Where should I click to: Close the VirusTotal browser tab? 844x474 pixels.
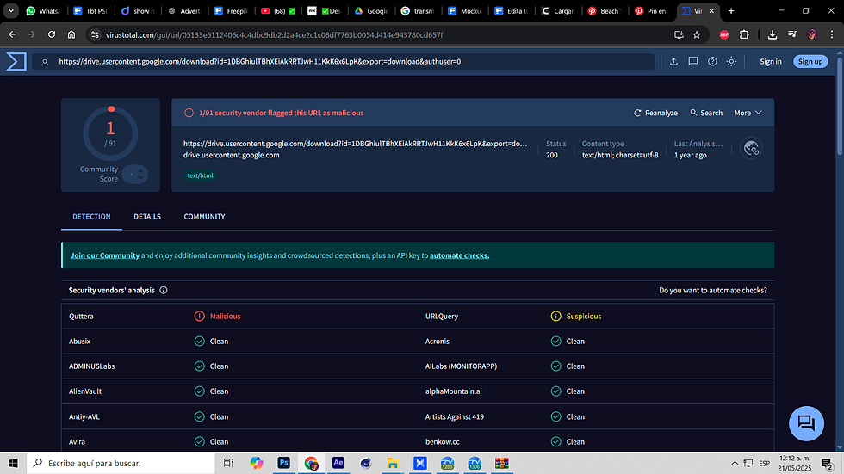pyautogui.click(x=711, y=10)
